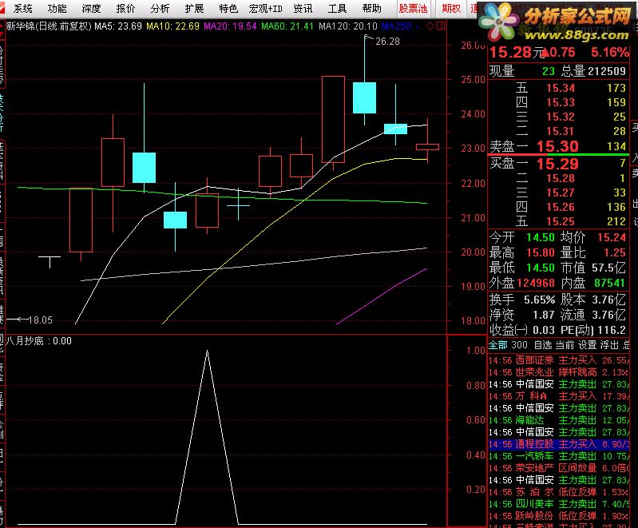Click the MA10: 22.69 indicator label
The image size is (638, 528).
tap(173, 26)
